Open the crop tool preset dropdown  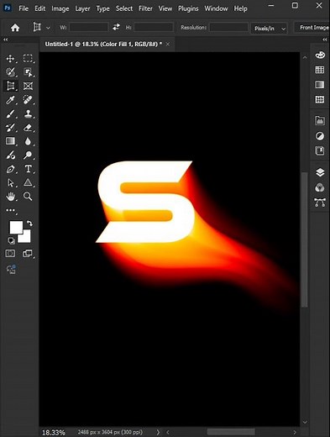click(x=48, y=28)
